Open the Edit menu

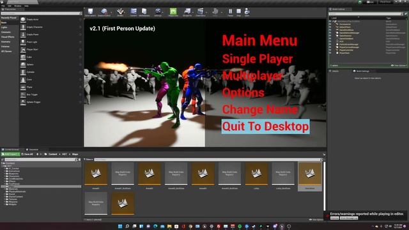click(x=10, y=6)
